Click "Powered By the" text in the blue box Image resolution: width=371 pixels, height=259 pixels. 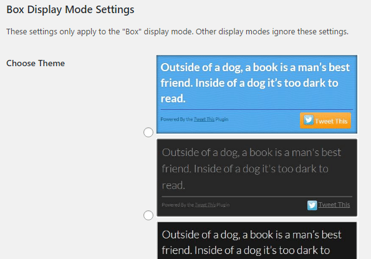[x=176, y=119]
